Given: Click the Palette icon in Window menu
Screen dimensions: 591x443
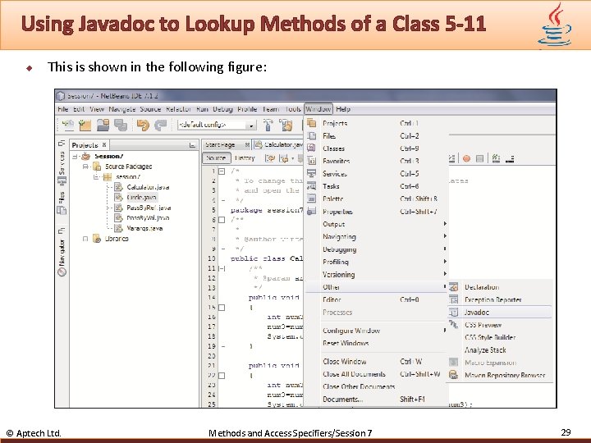Looking at the screenshot, I should click(311, 199).
